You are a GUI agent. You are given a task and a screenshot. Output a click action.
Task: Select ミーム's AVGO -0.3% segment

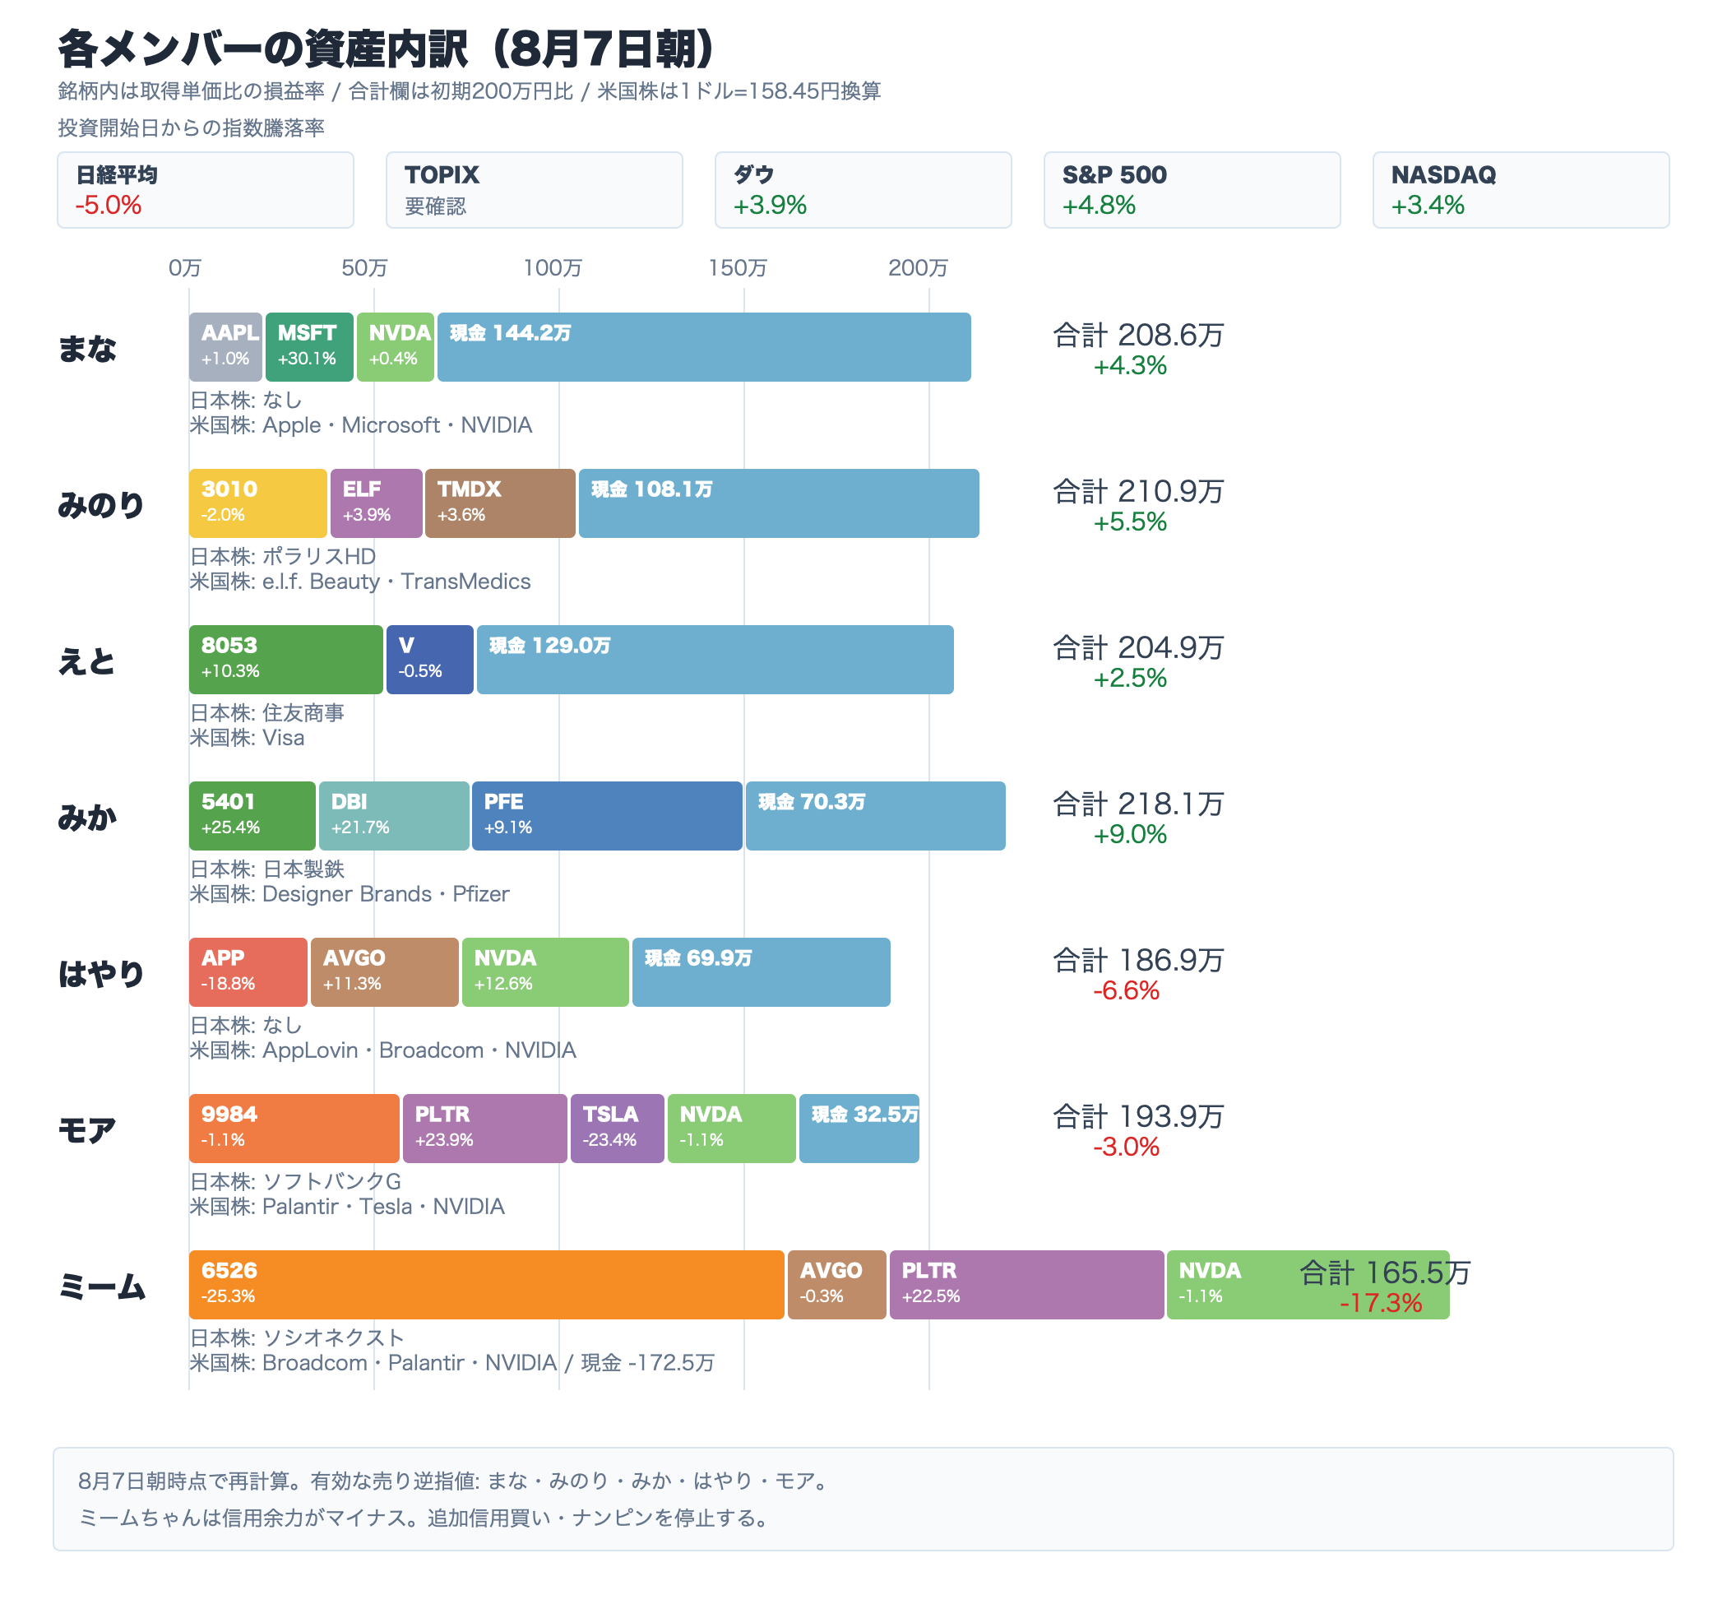tap(836, 1285)
